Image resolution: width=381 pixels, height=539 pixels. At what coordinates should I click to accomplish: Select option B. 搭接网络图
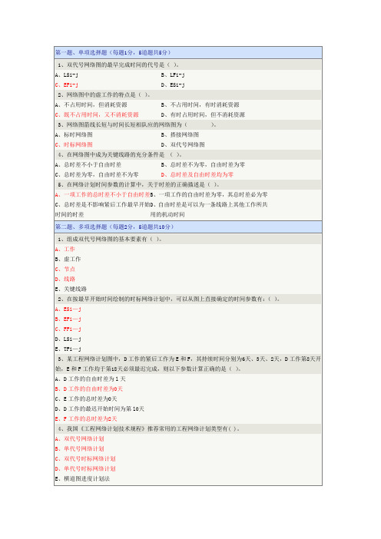[180, 134]
